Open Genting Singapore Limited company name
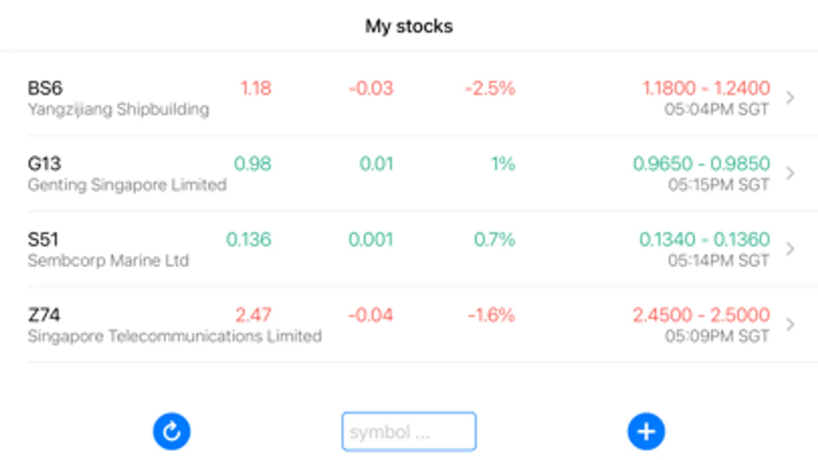The image size is (818, 460). (x=127, y=185)
